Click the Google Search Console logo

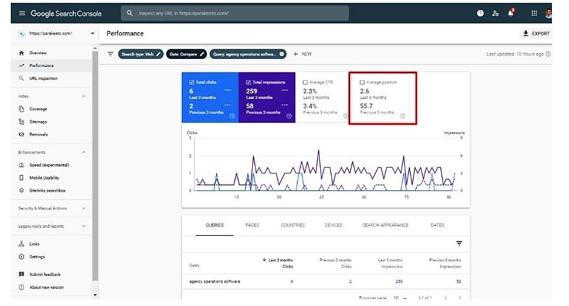66,13
